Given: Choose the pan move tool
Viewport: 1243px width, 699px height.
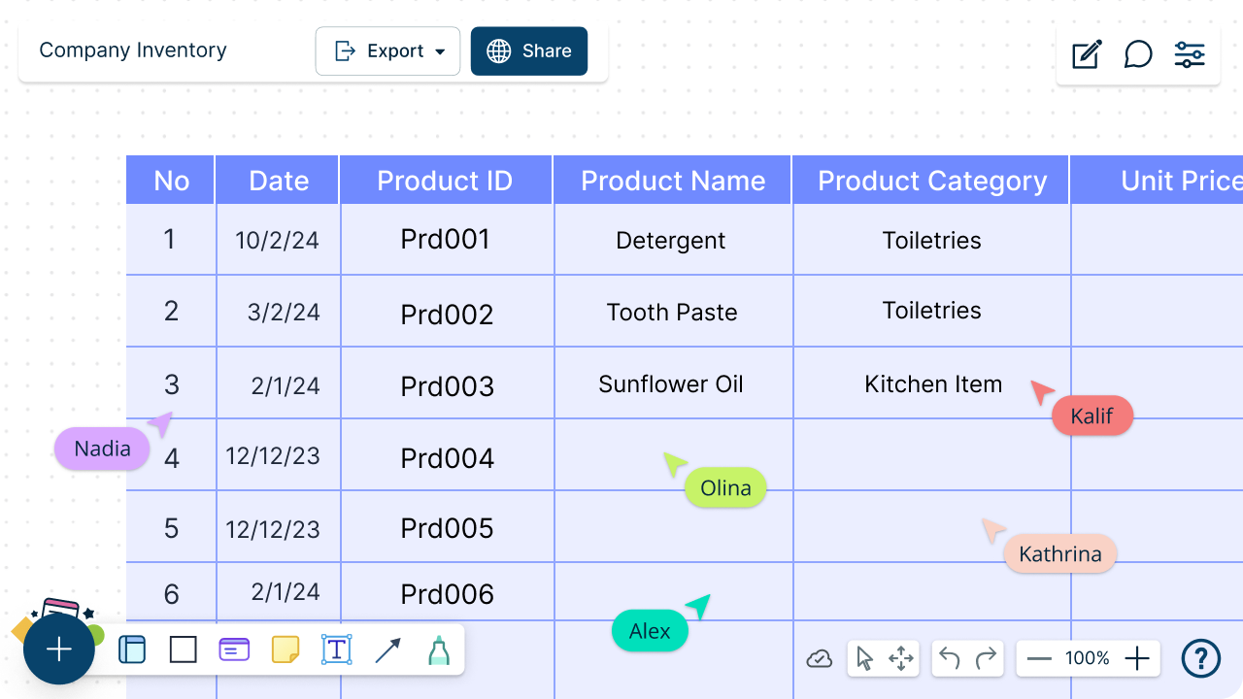Looking at the screenshot, I should [x=901, y=659].
